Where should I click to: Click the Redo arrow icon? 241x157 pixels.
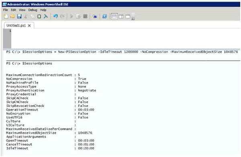pyautogui.click(x=62, y=16)
